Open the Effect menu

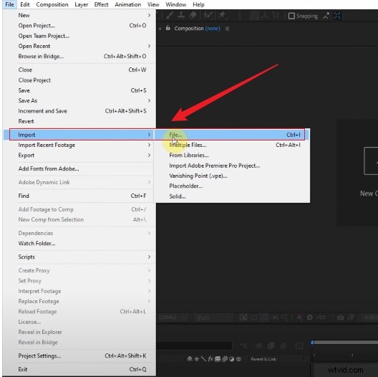tap(101, 4)
